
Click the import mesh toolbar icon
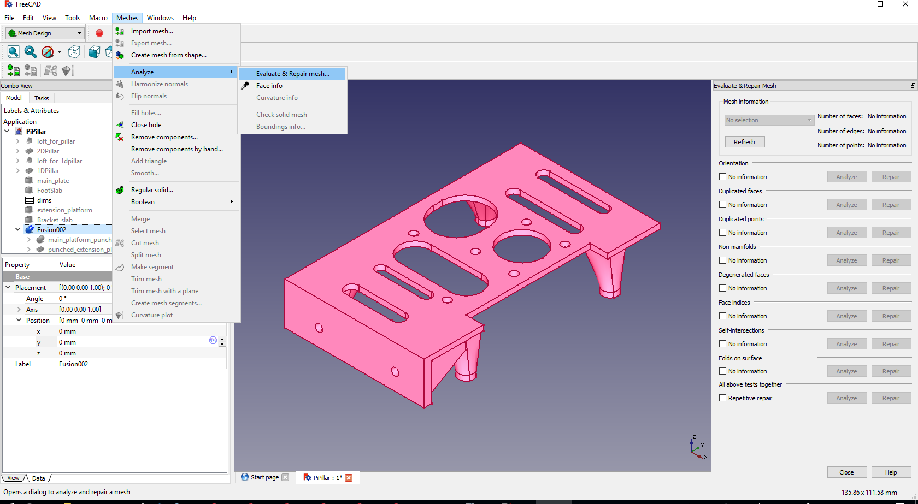[x=13, y=70]
